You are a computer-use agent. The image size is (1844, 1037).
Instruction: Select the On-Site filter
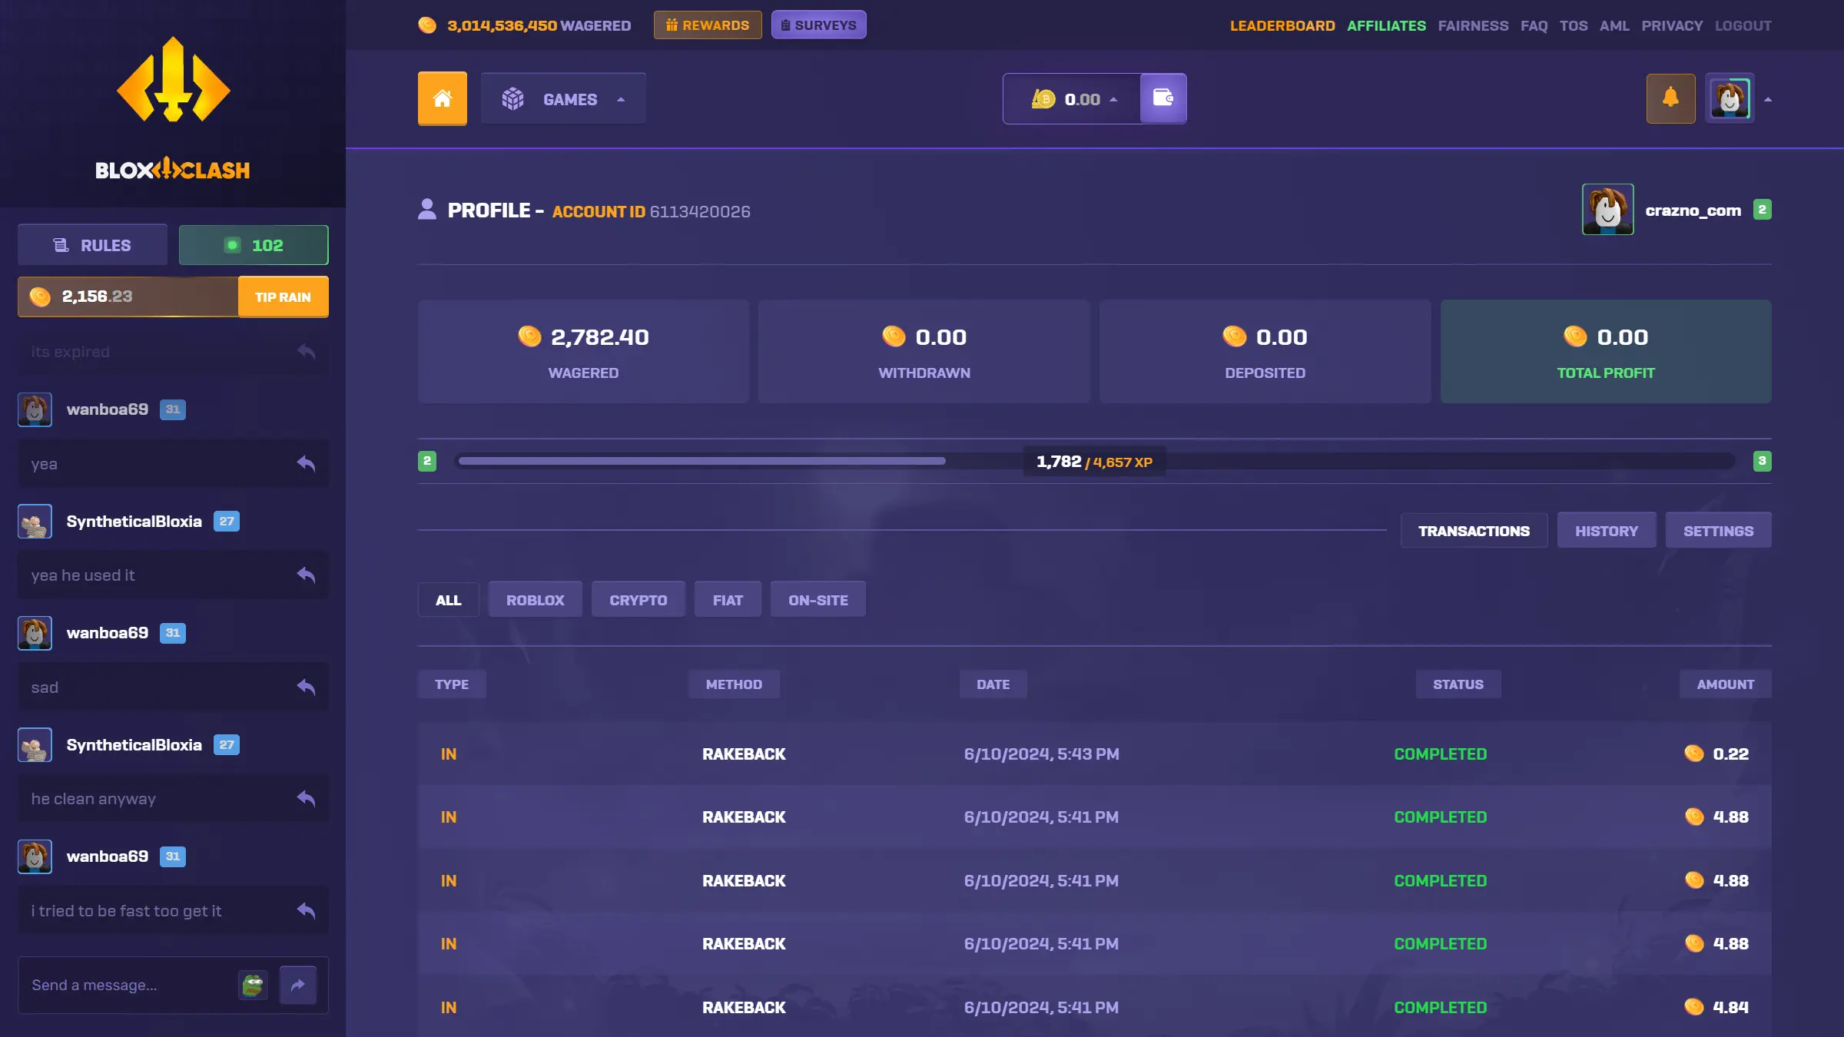tap(818, 600)
